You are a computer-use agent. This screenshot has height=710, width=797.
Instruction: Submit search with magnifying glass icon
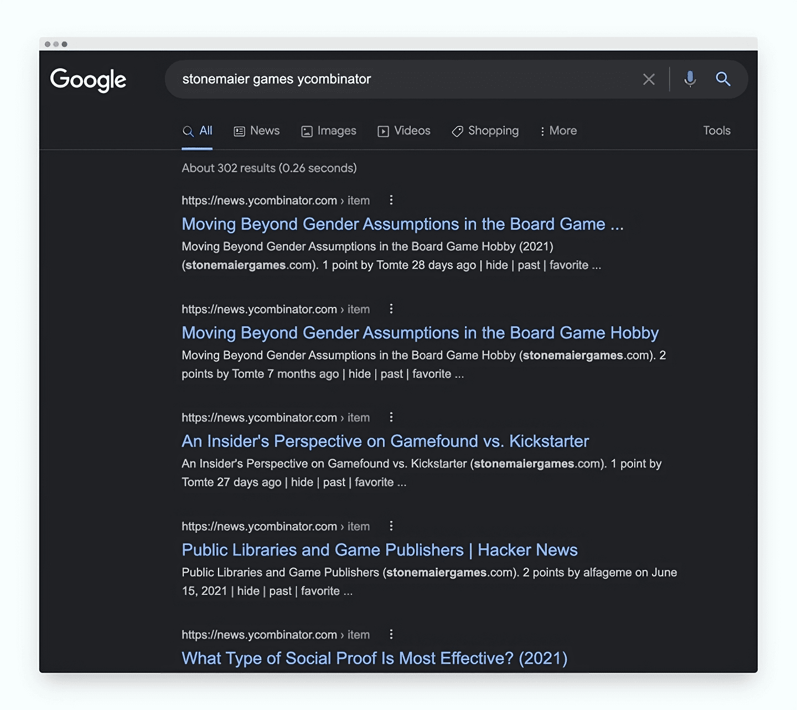coord(723,79)
